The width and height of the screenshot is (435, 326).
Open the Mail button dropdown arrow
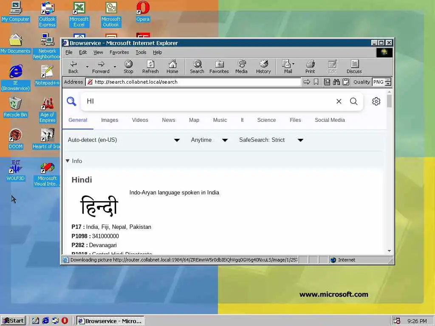click(294, 64)
